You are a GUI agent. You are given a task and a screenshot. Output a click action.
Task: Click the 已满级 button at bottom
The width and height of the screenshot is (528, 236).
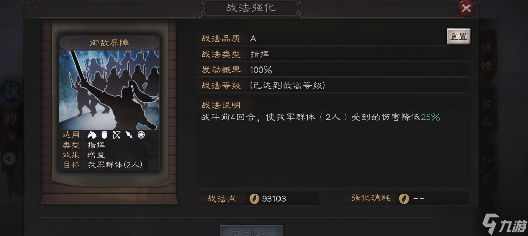pos(252,231)
